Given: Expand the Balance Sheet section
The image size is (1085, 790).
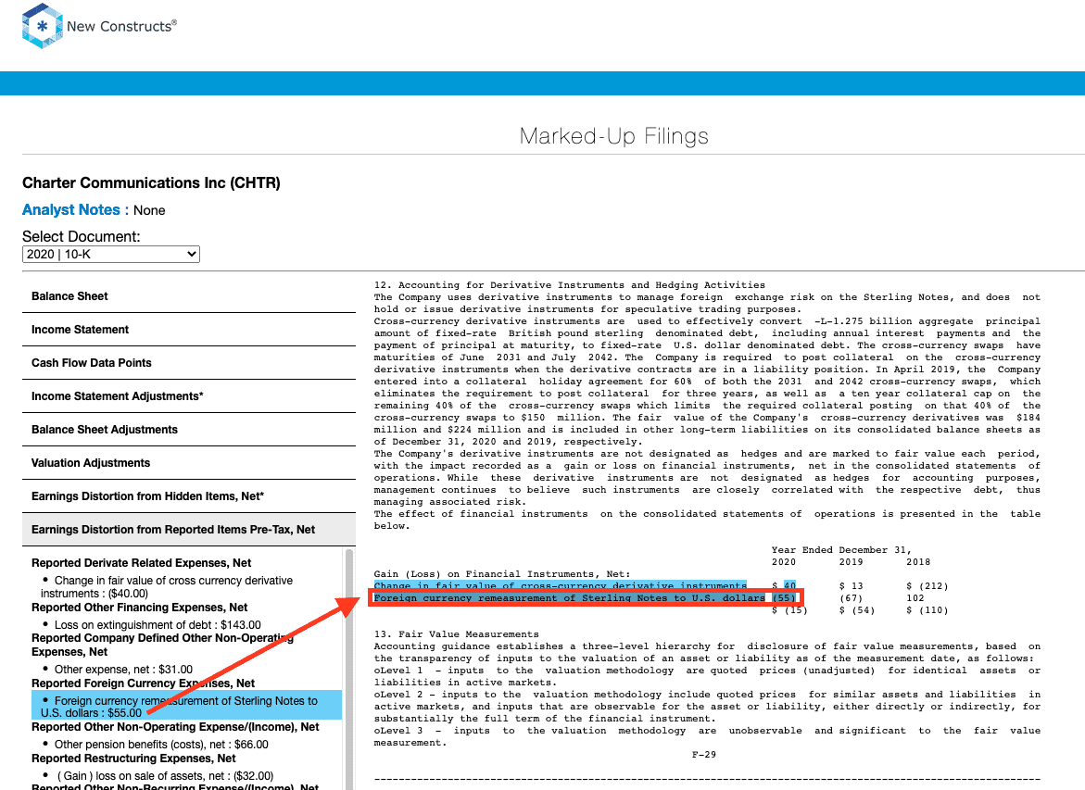Looking at the screenshot, I should (189, 296).
